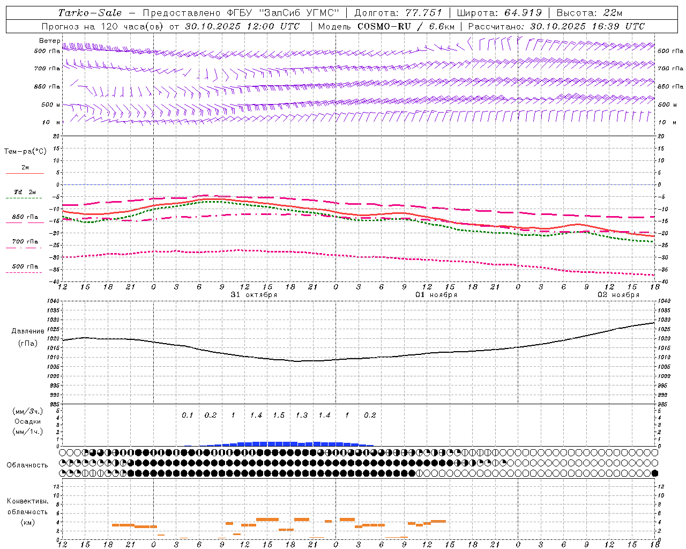Screen dimensions: 686x549
Task: Click the blue '2м' temperature legend entry
Action: click(x=25, y=167)
